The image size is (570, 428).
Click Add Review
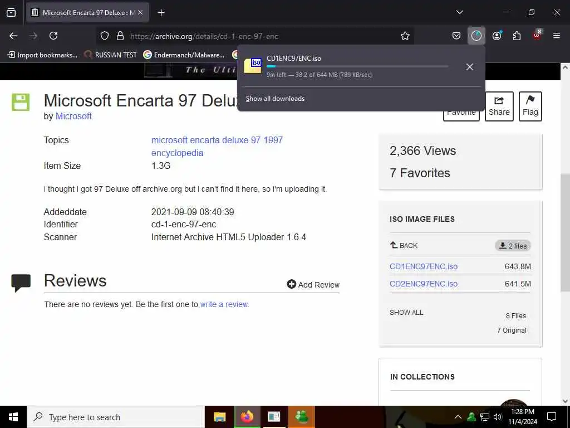point(313,284)
